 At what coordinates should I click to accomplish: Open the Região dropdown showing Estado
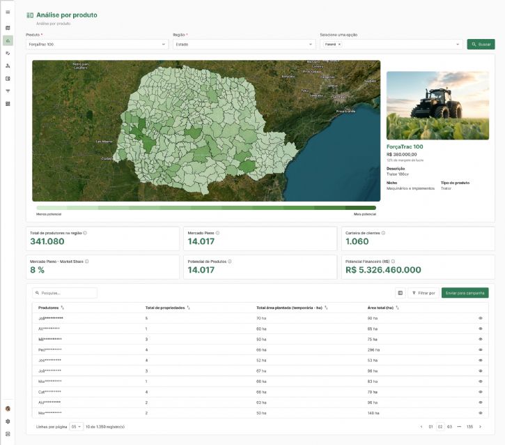[244, 45]
